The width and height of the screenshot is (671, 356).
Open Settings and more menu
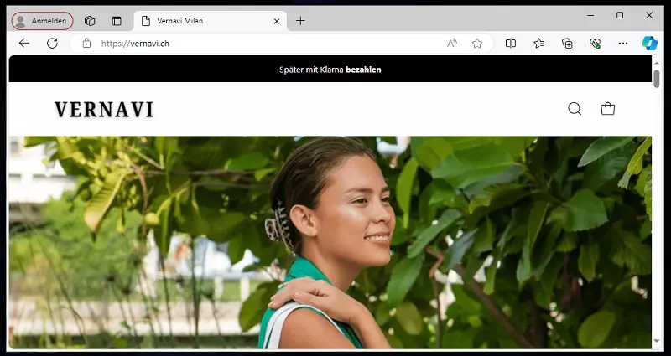[x=622, y=44]
